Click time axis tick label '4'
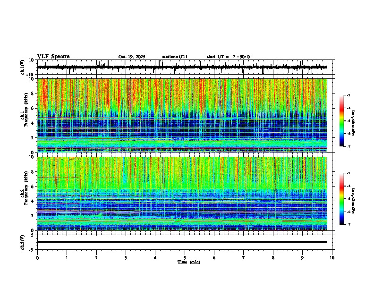Image resolution: width=374 pixels, height=289 pixels. click(155, 258)
